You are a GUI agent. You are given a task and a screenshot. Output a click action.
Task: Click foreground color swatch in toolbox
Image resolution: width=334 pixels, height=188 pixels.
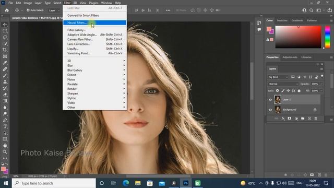3,169
